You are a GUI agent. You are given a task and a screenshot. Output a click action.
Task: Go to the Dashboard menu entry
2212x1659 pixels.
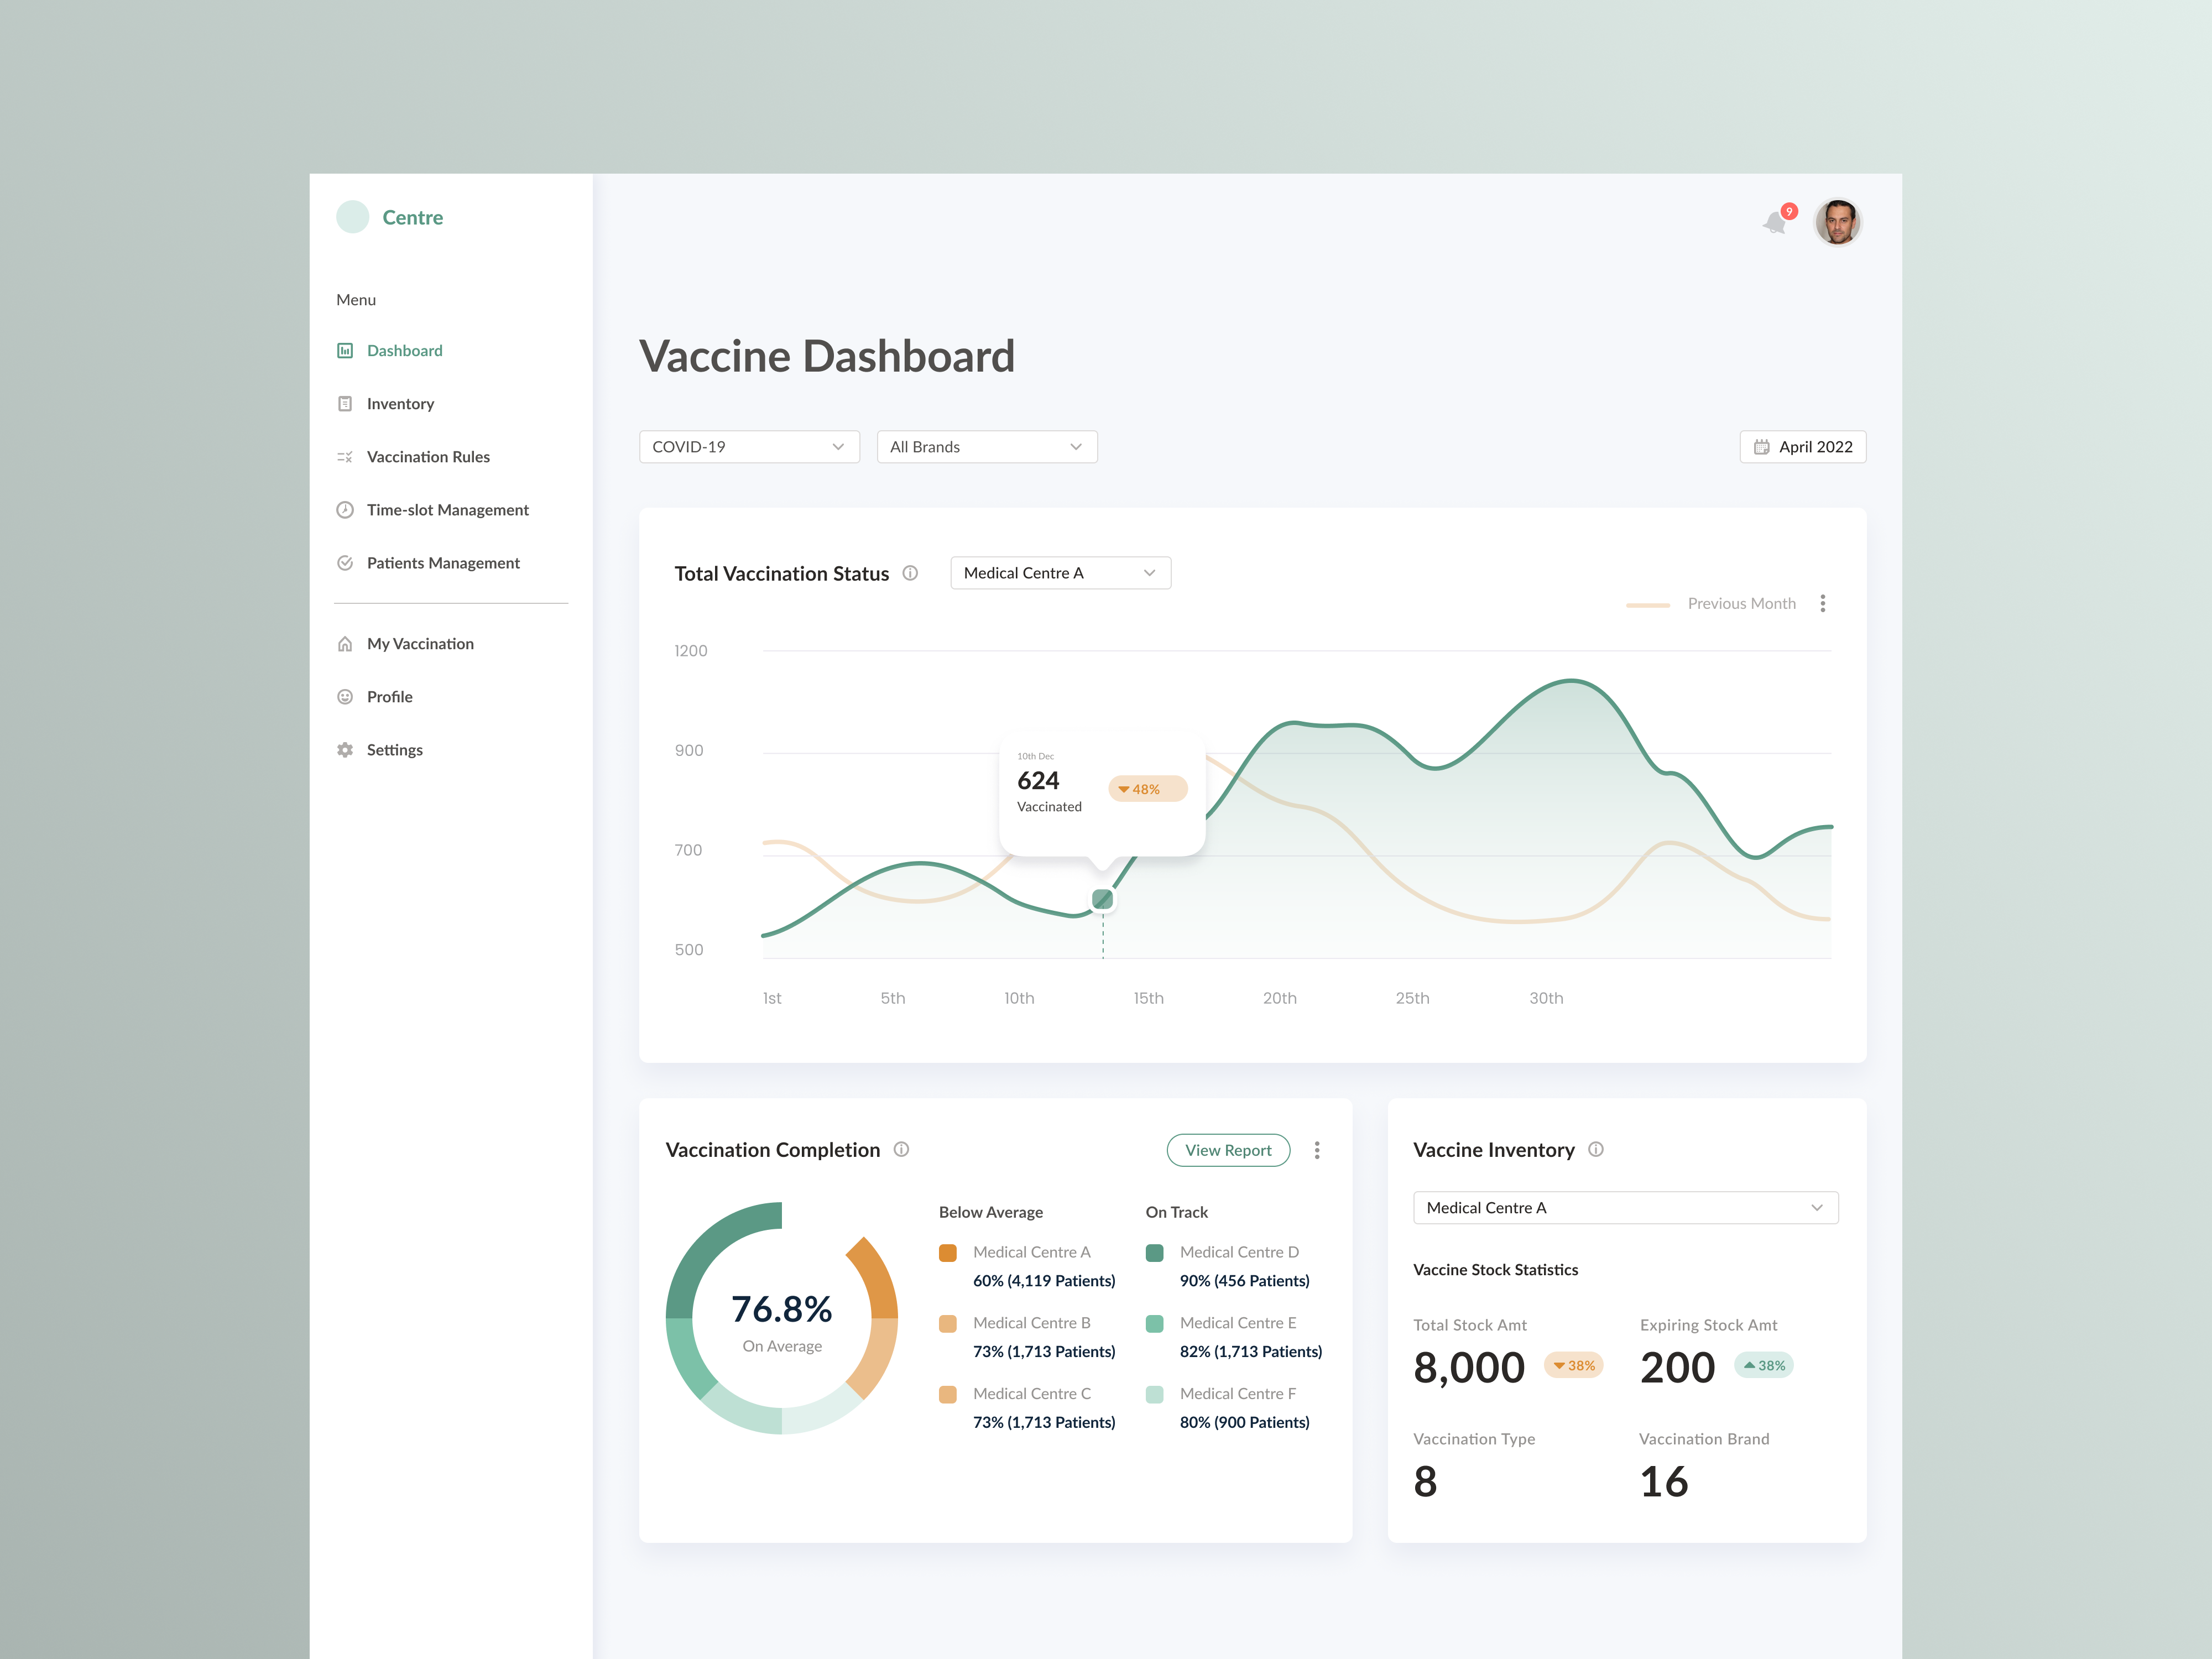[404, 350]
